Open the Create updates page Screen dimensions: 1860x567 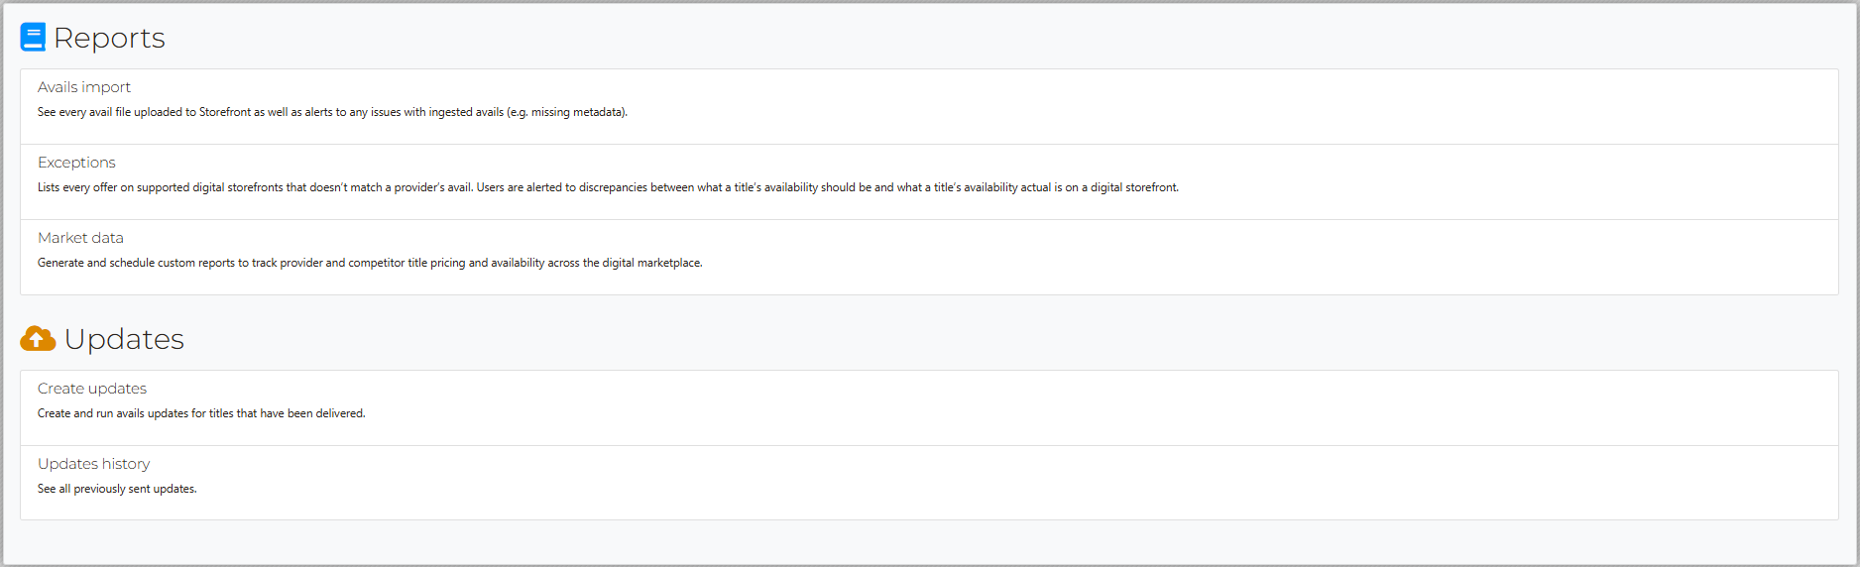[92, 389]
